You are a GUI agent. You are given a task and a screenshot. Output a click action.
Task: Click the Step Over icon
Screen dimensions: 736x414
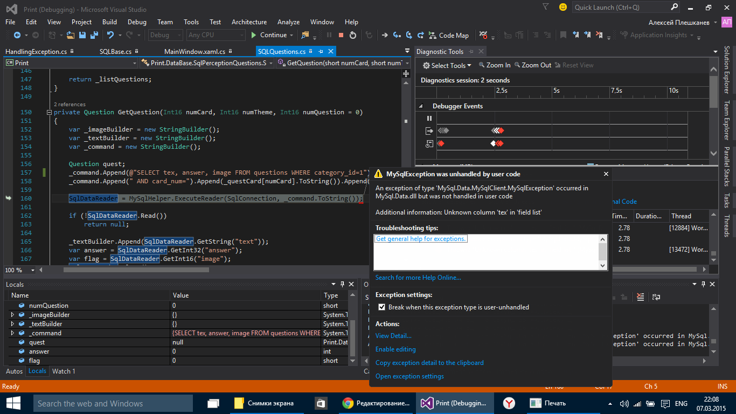409,35
